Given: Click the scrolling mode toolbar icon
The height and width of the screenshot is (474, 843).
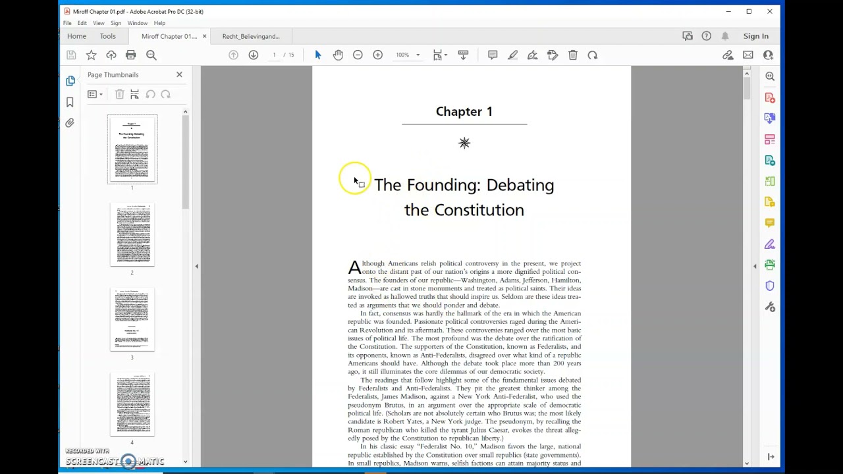Looking at the screenshot, I should click(x=463, y=55).
